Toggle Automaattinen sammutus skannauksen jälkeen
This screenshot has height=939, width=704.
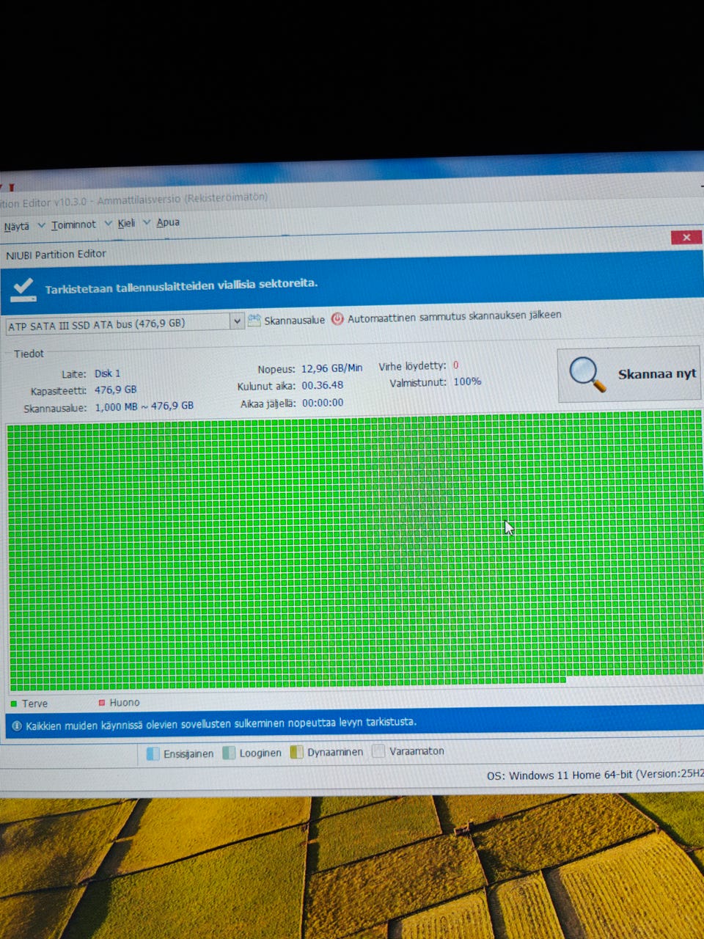(447, 316)
